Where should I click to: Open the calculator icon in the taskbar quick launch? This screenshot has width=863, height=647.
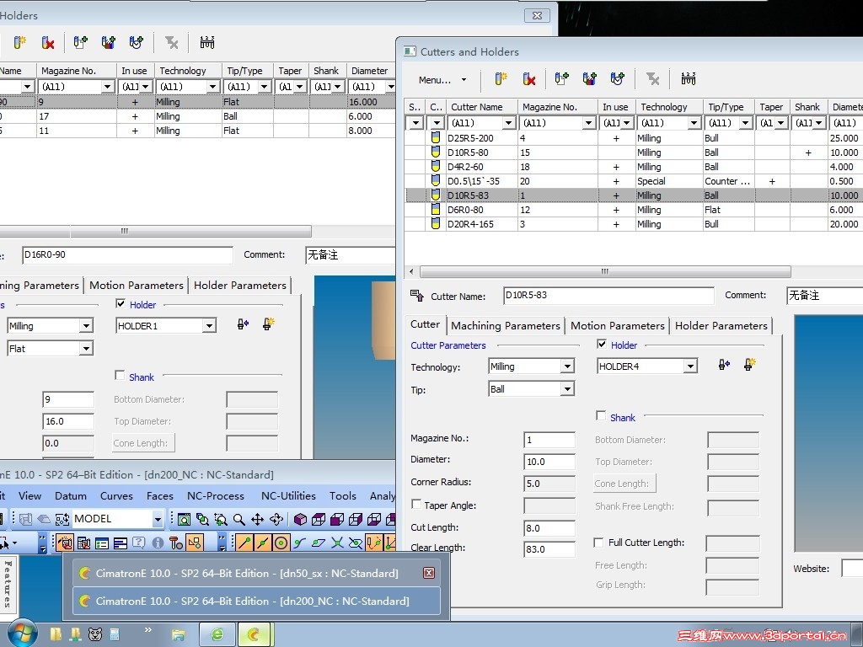click(115, 634)
